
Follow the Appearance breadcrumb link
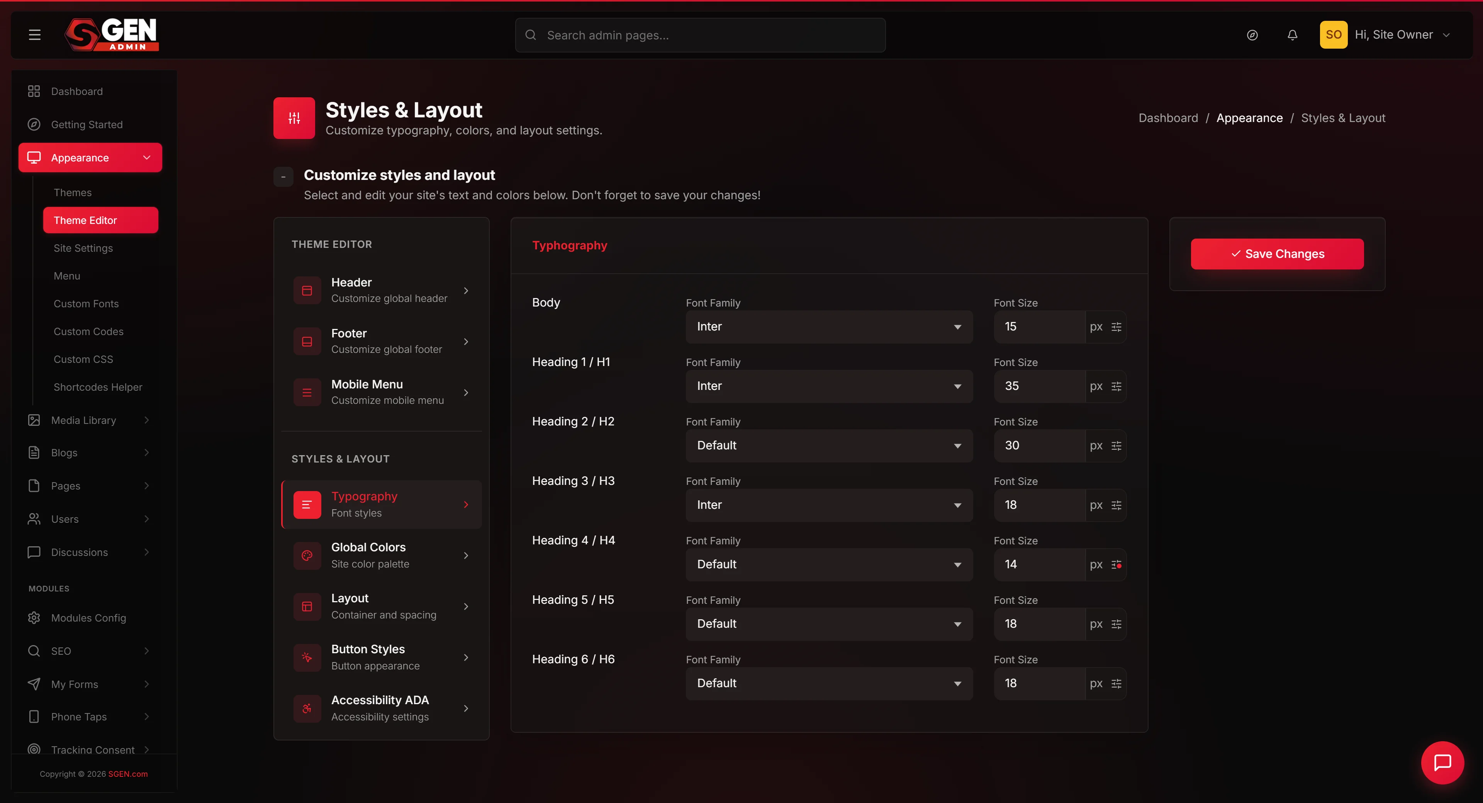pyautogui.click(x=1249, y=118)
